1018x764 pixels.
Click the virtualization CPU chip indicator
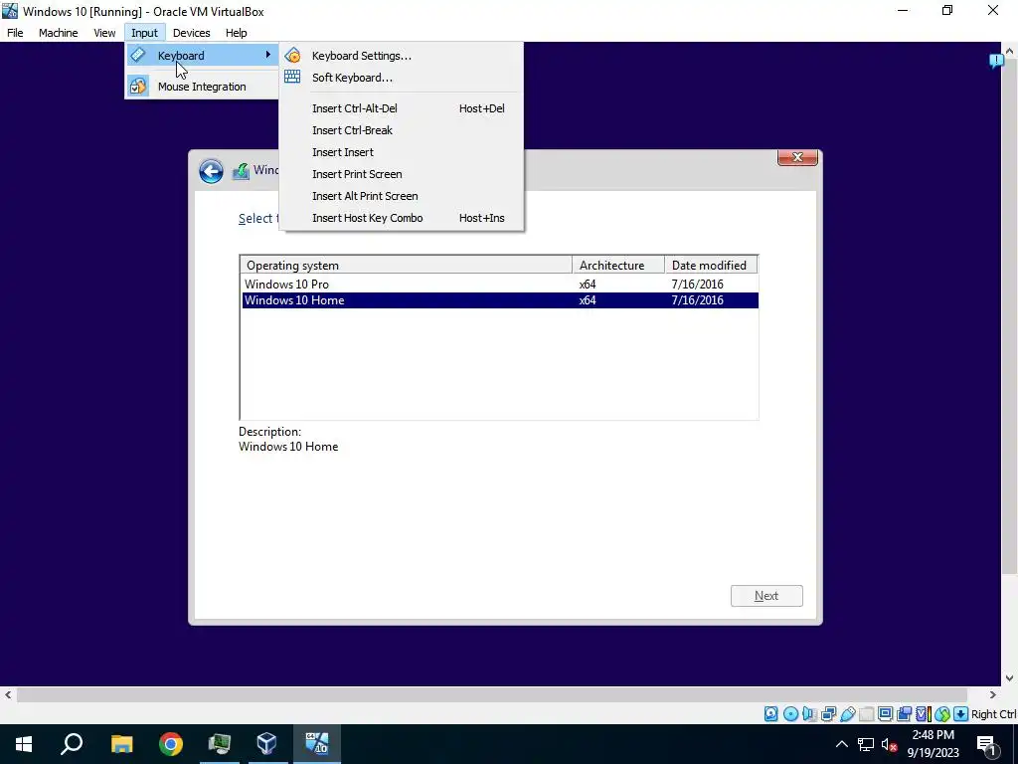click(x=923, y=714)
